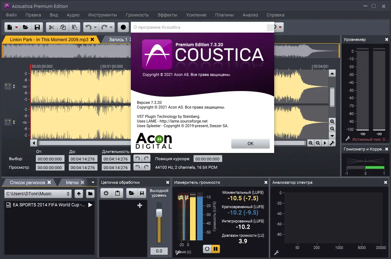
Task: Click the browse folder icon in file browser
Action: [x=90, y=193]
